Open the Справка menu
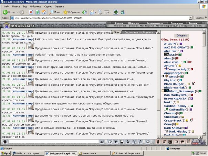The height and width of the screenshot is (156, 208). 59,6
